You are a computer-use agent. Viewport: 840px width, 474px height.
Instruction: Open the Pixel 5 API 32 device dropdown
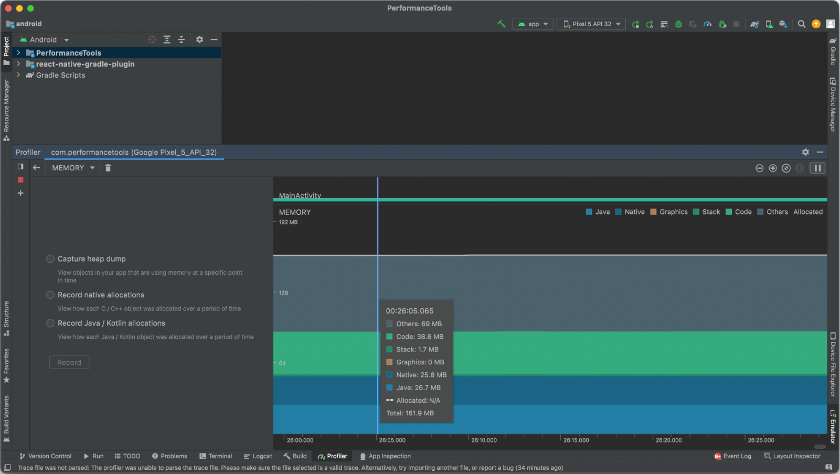[591, 24]
